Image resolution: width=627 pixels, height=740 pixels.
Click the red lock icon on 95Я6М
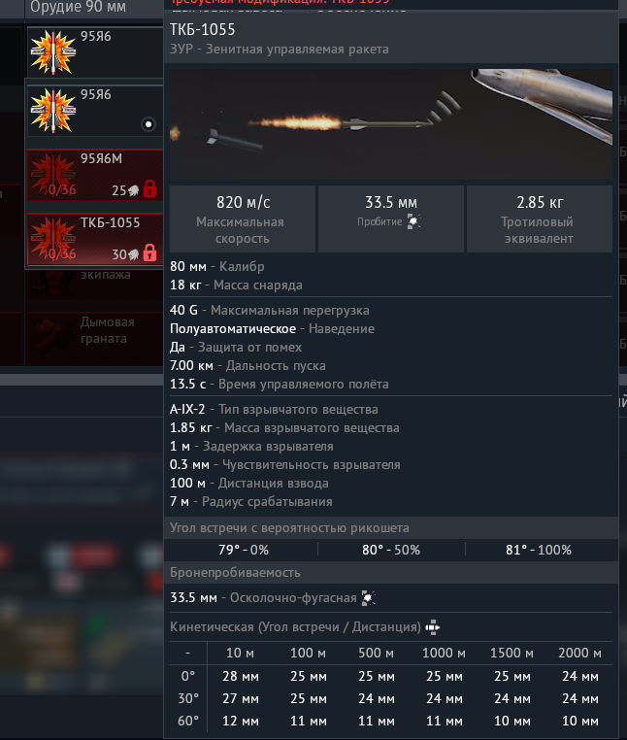click(149, 190)
